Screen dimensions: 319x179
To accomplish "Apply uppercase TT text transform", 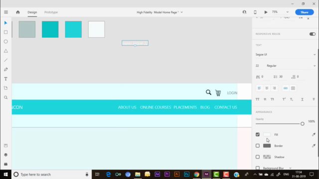I will tap(257, 99).
